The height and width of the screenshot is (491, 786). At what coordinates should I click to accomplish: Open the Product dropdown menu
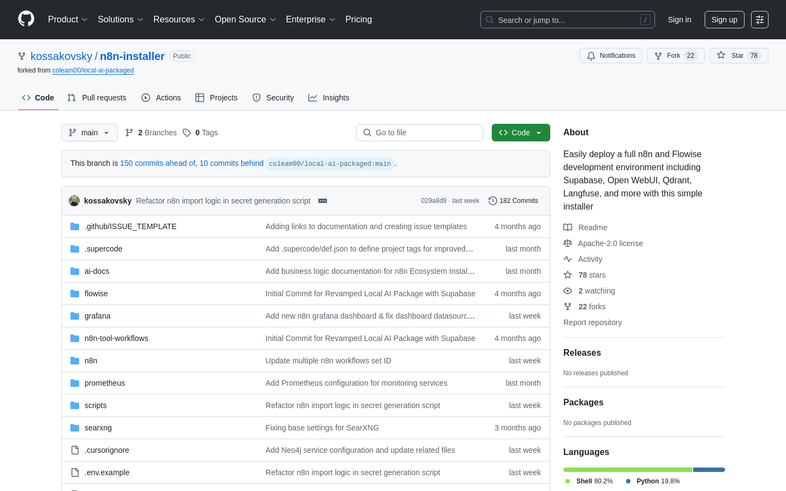coord(68,20)
